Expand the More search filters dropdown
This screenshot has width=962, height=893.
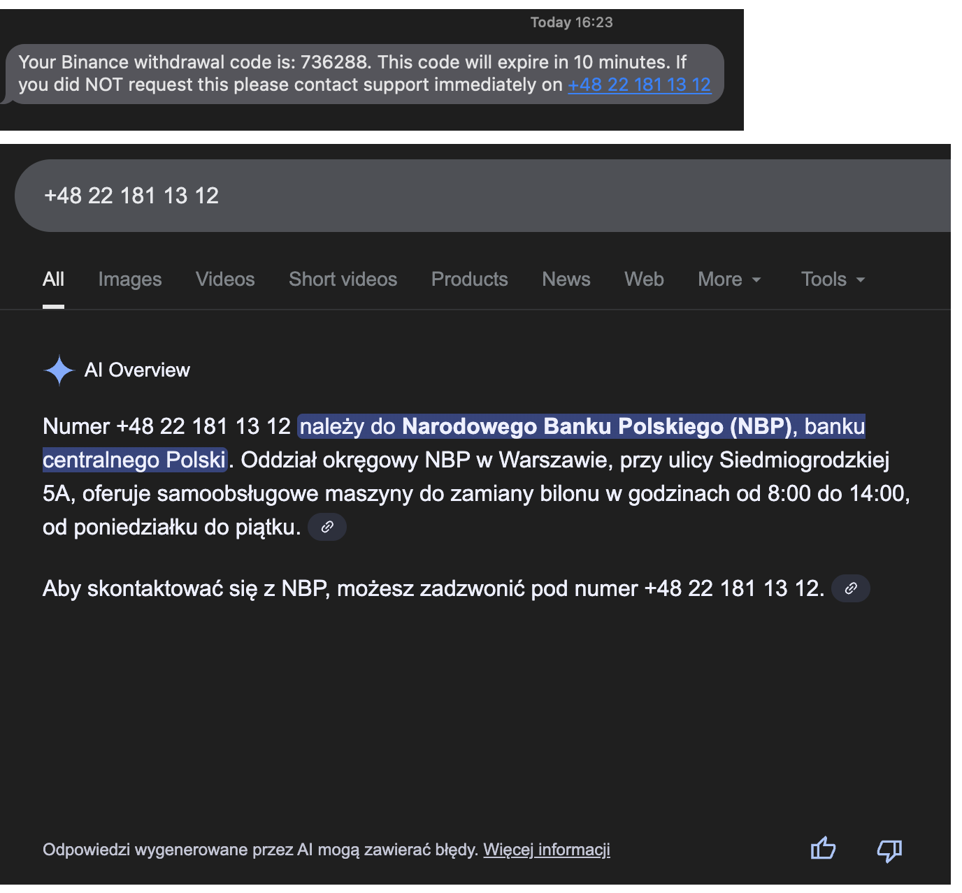pyautogui.click(x=729, y=279)
